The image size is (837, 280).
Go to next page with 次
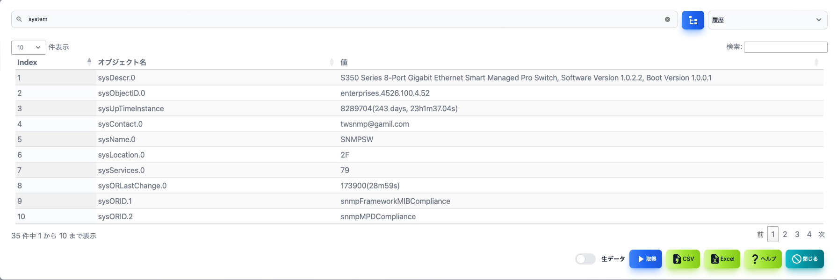(822, 234)
